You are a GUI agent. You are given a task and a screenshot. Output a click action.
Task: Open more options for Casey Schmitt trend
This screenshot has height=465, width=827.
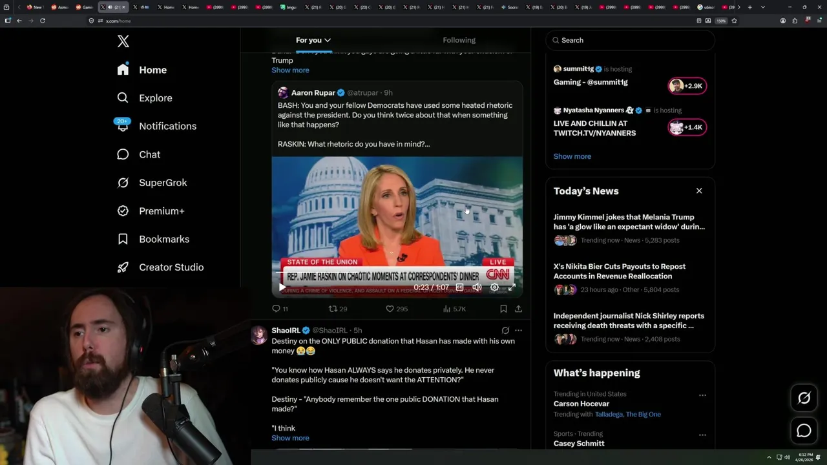[702, 435]
